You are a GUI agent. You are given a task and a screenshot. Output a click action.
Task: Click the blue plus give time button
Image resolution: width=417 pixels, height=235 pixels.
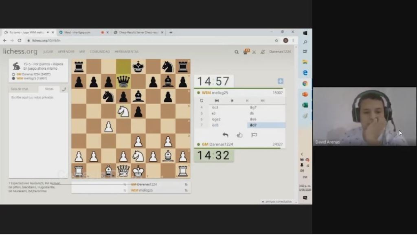tap(280, 81)
